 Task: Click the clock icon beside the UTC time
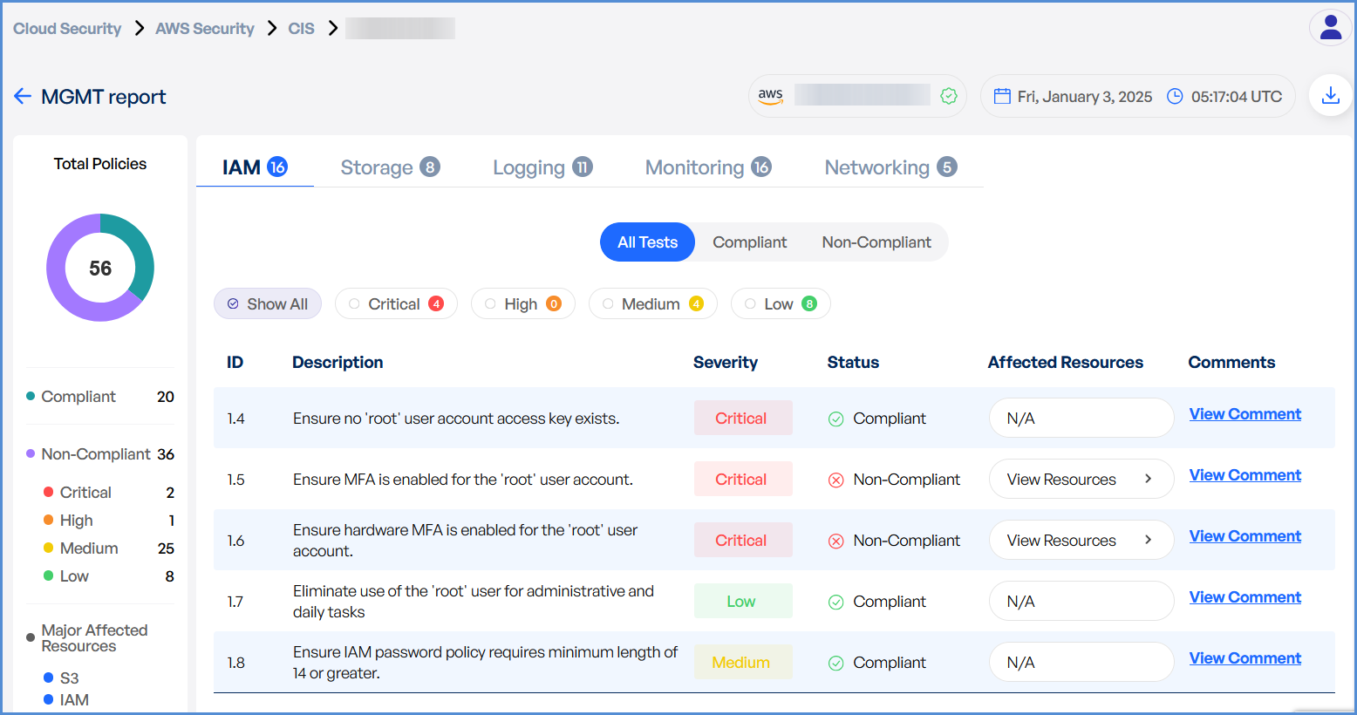(x=1175, y=97)
